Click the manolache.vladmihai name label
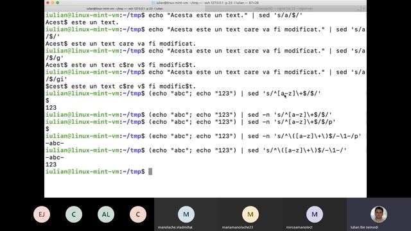Screen dimensions: 411x231 (175, 227)
